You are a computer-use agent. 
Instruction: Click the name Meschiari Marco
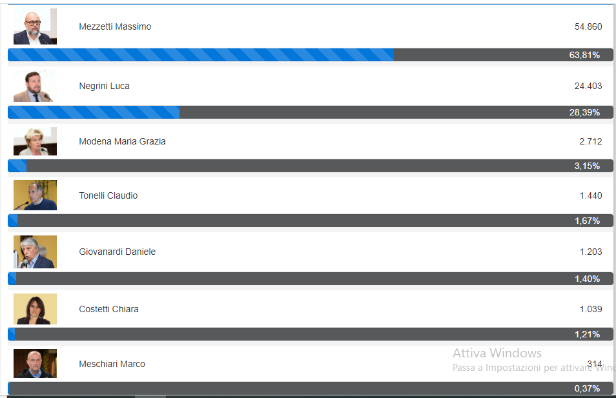pos(112,364)
